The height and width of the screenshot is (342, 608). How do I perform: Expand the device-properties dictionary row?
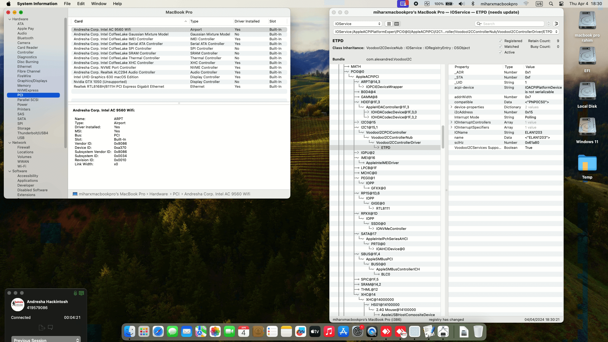pos(451,107)
